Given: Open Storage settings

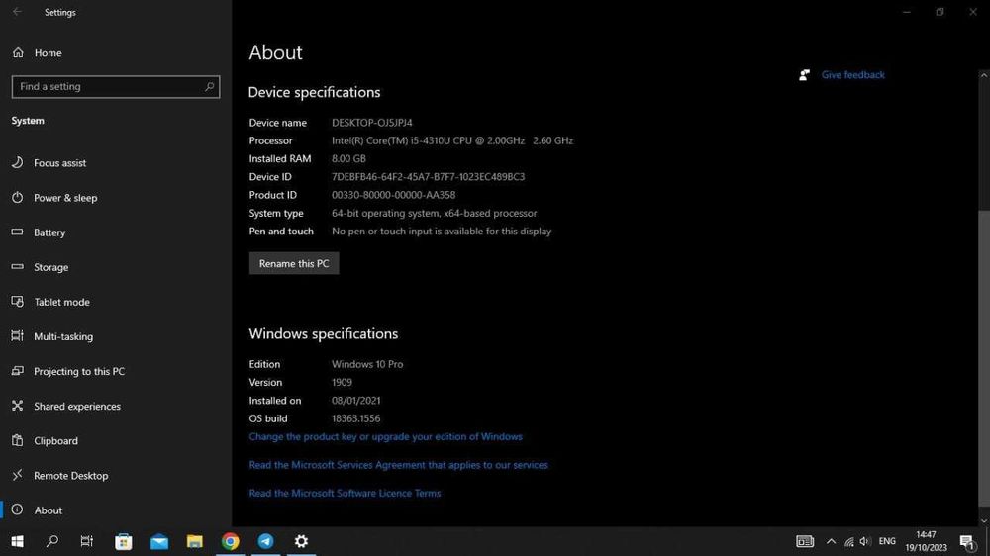Looking at the screenshot, I should (x=116, y=267).
